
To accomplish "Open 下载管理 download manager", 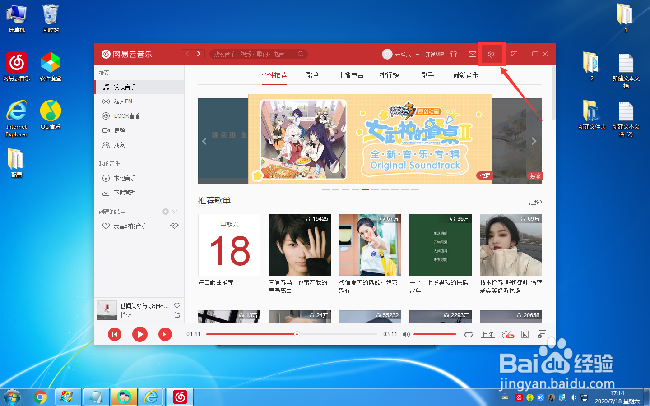I will [125, 192].
